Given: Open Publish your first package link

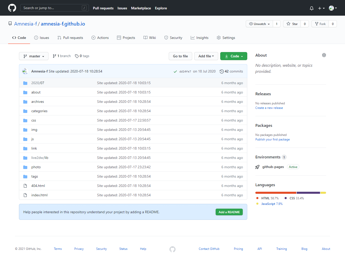Looking at the screenshot, I should [273, 139].
